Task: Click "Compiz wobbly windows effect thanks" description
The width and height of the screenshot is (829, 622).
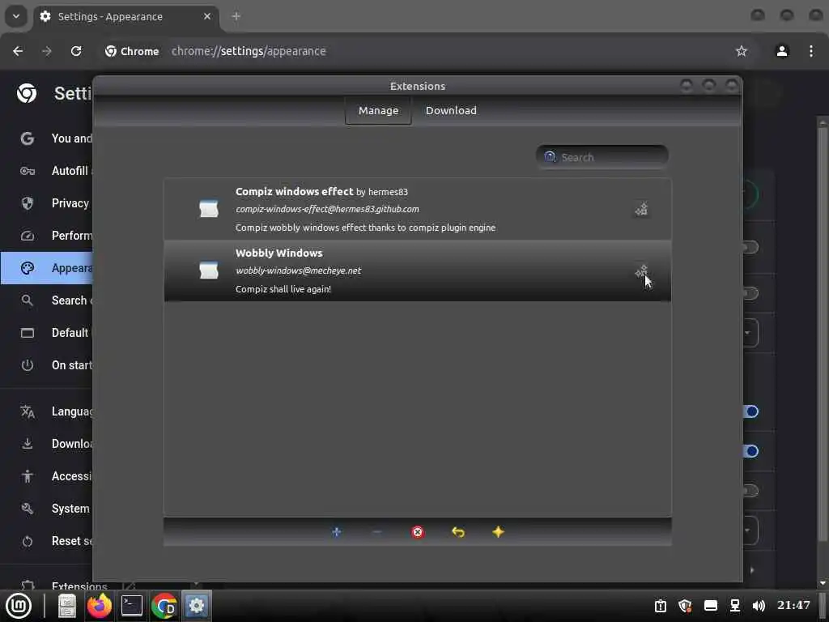Action: (365, 228)
